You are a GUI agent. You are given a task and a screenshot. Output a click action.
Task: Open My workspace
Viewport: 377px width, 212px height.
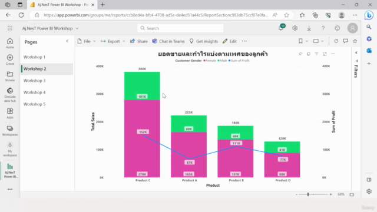(10, 149)
